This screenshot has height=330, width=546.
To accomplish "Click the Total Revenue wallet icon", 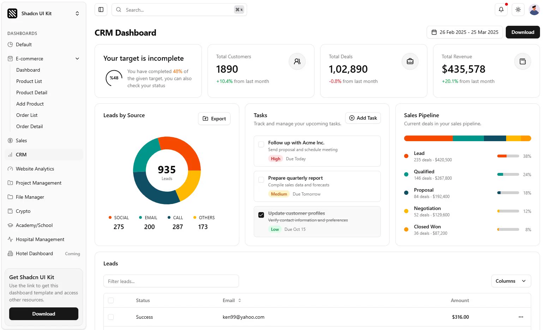I will click(x=523, y=61).
